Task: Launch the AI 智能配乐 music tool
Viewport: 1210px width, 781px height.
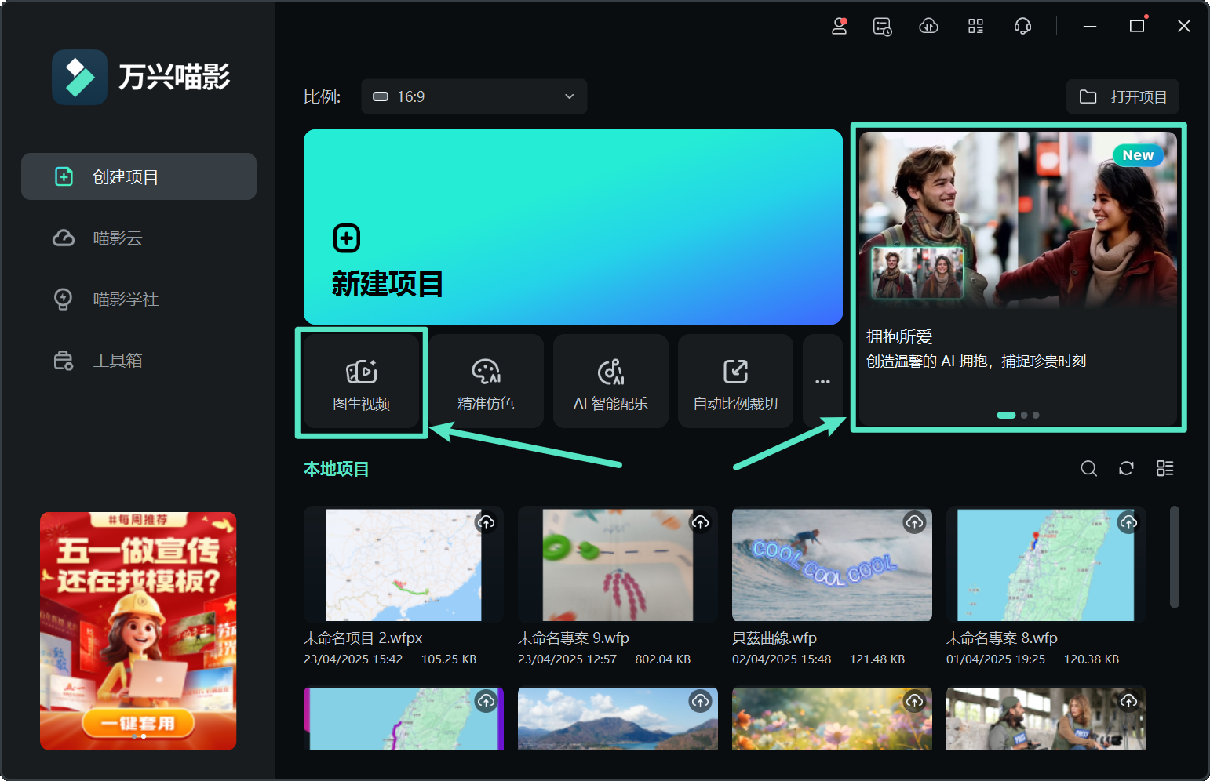Action: pos(610,382)
